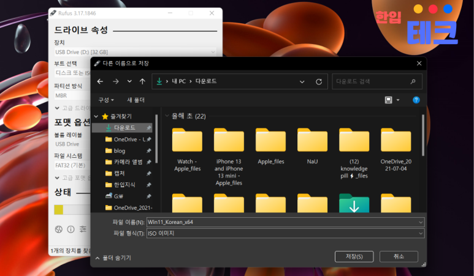
Task: Open Rufus about info icon
Action: pyautogui.click(x=71, y=229)
